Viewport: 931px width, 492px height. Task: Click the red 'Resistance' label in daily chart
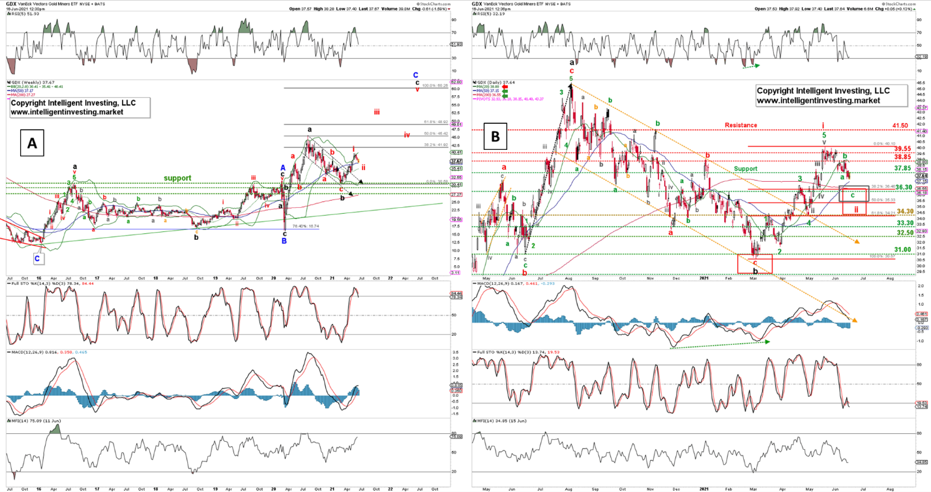pyautogui.click(x=741, y=124)
